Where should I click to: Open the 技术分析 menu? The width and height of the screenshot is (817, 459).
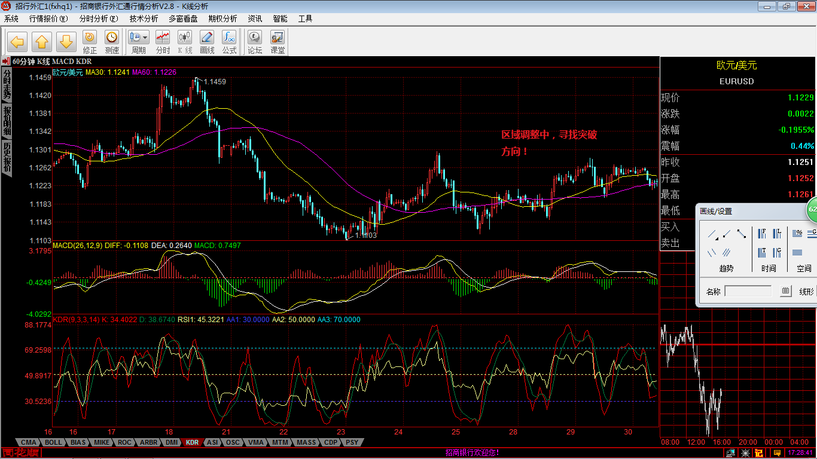click(144, 19)
